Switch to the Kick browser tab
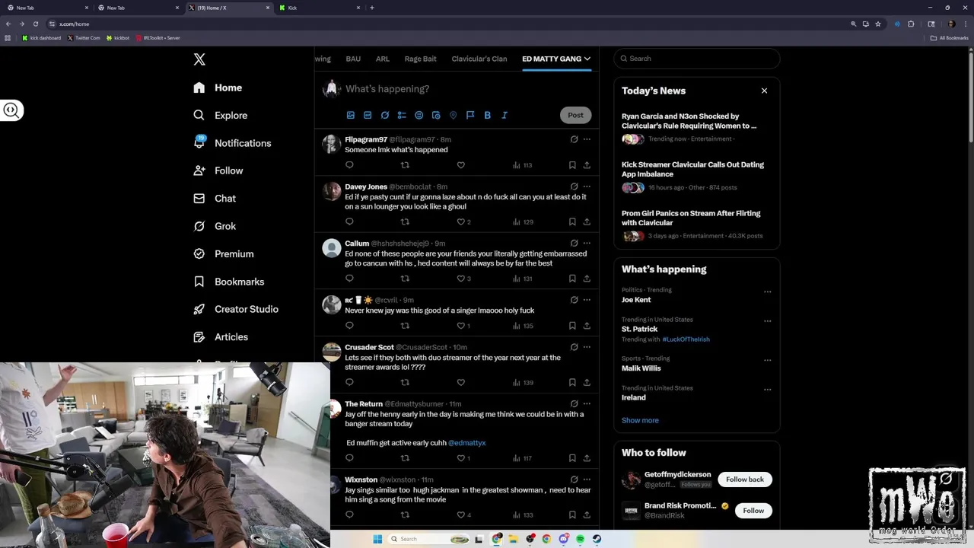The height and width of the screenshot is (548, 974). (318, 8)
